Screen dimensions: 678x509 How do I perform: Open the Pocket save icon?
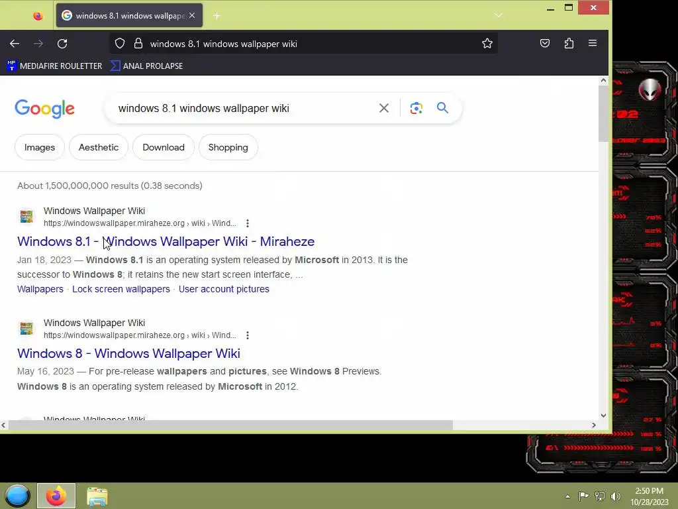point(545,43)
